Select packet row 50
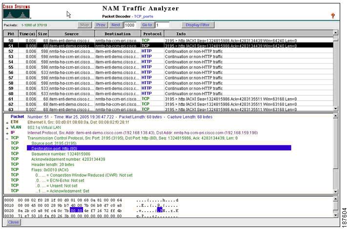Viewport: 349px width, 229px height. point(168,41)
